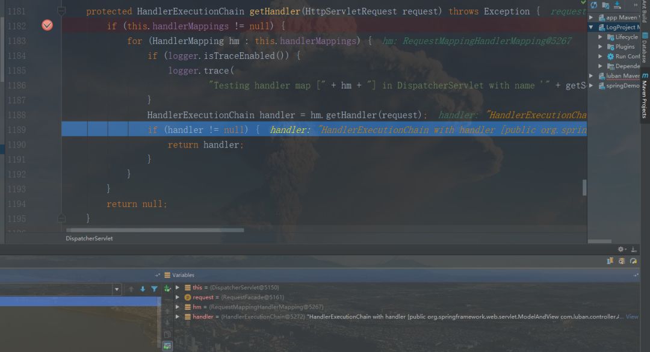Select the highlighted stack frame row
650x352 pixels.
point(80,301)
